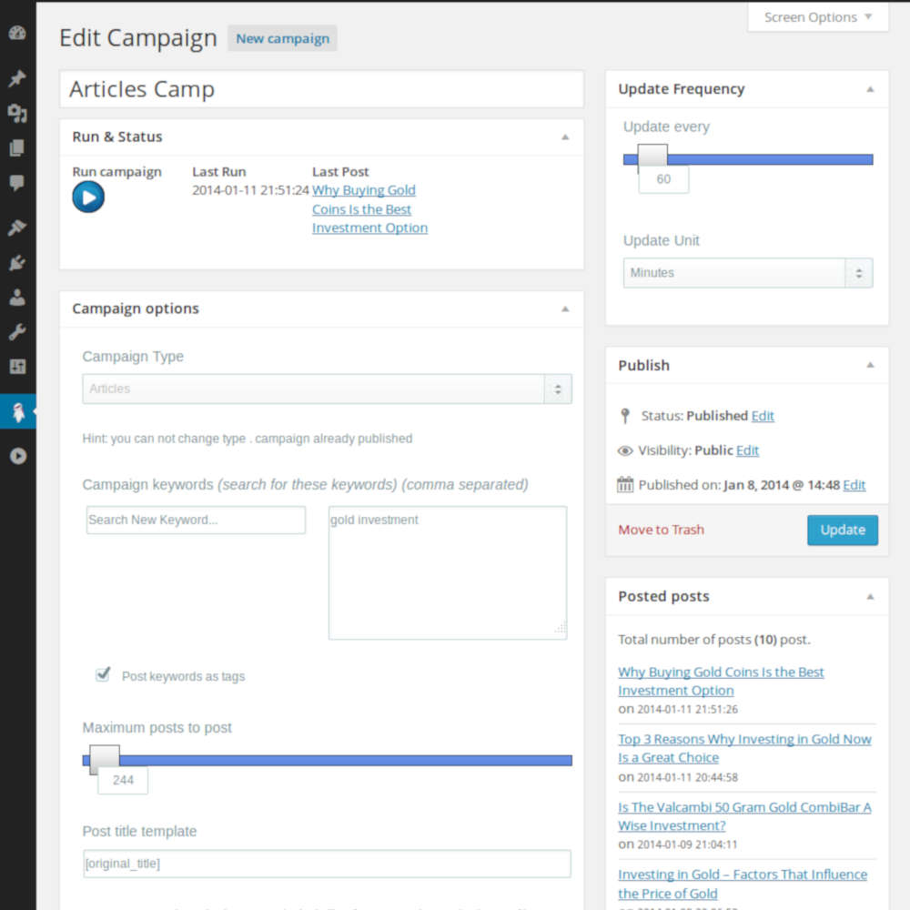Open the Plugins icon in sidebar
910x910 pixels.
coord(18,262)
